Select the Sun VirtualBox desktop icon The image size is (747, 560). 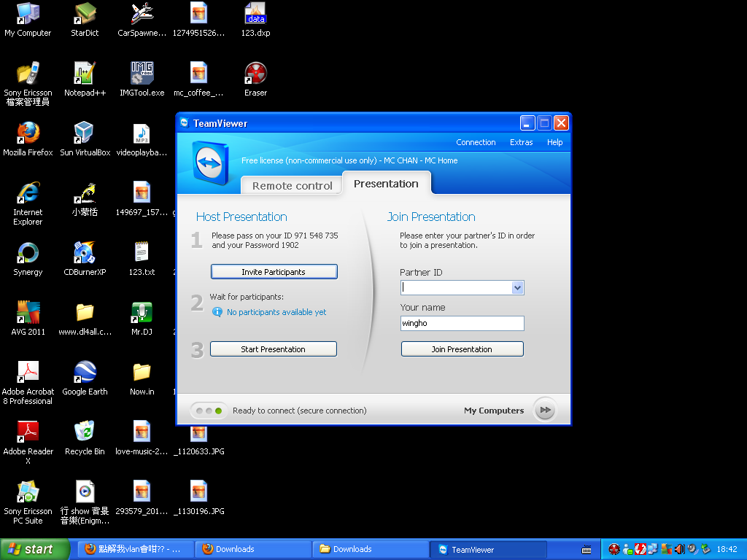(x=85, y=133)
